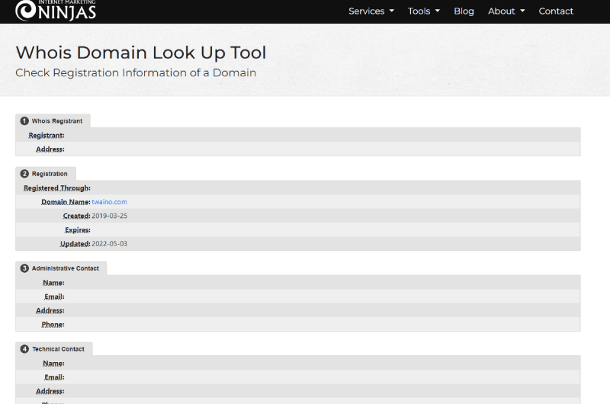Select the Technical Contact tab
The height and width of the screenshot is (404, 610).
pyautogui.click(x=54, y=349)
